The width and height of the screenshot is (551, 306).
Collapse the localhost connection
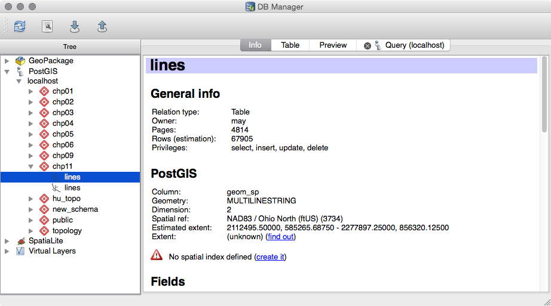pos(19,81)
